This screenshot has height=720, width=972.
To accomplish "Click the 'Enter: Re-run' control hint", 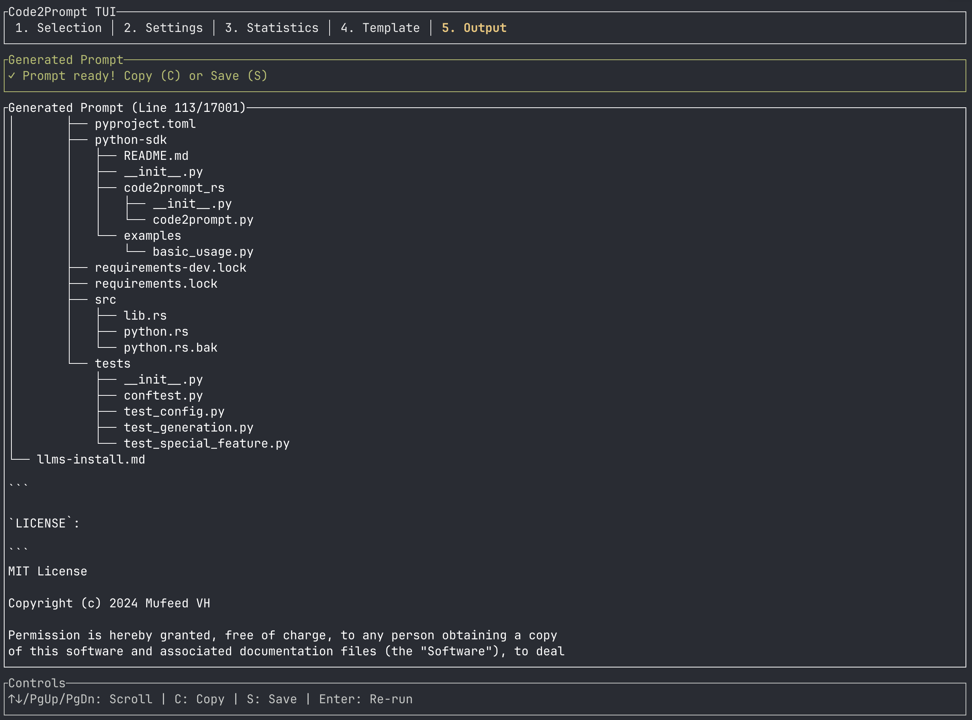I will (366, 699).
